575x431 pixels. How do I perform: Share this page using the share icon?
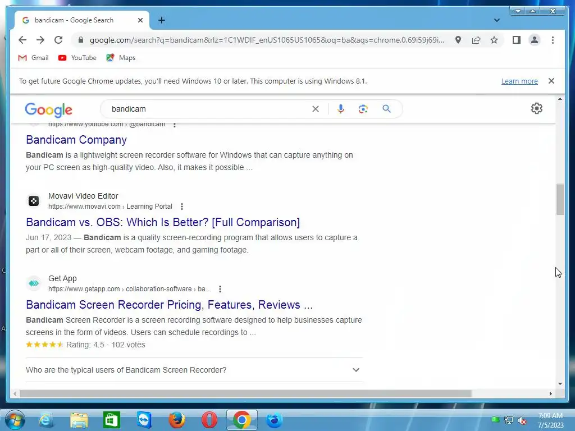click(476, 40)
